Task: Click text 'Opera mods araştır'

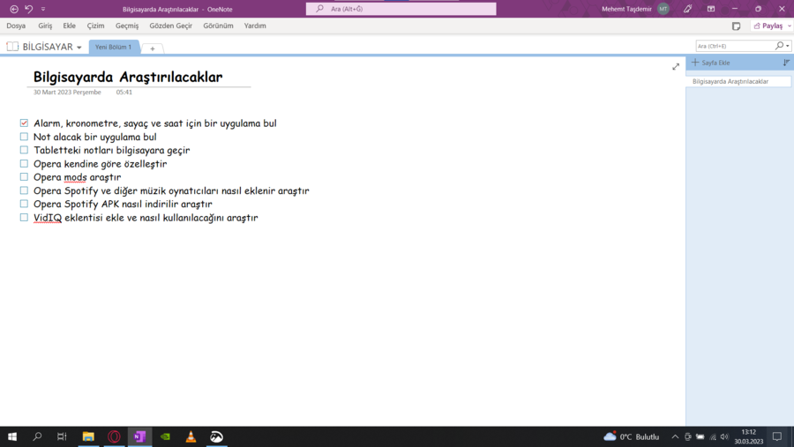Action: (x=77, y=177)
